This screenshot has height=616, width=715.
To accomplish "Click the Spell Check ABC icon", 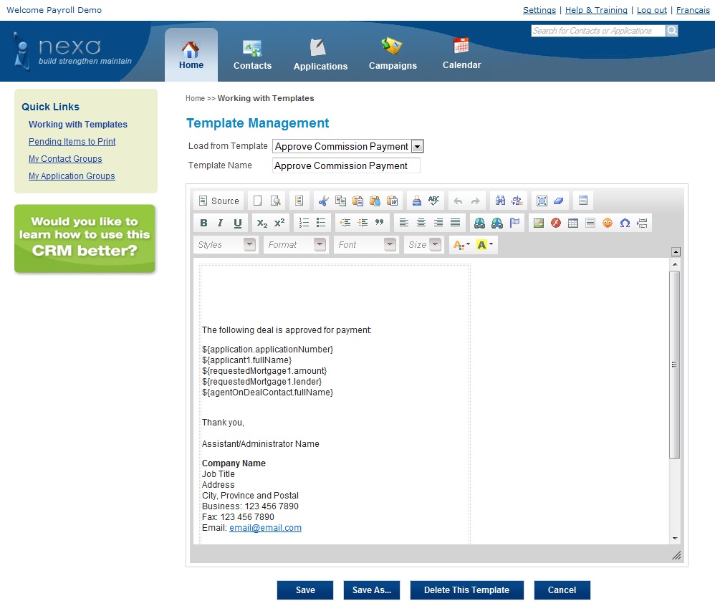I will (433, 201).
